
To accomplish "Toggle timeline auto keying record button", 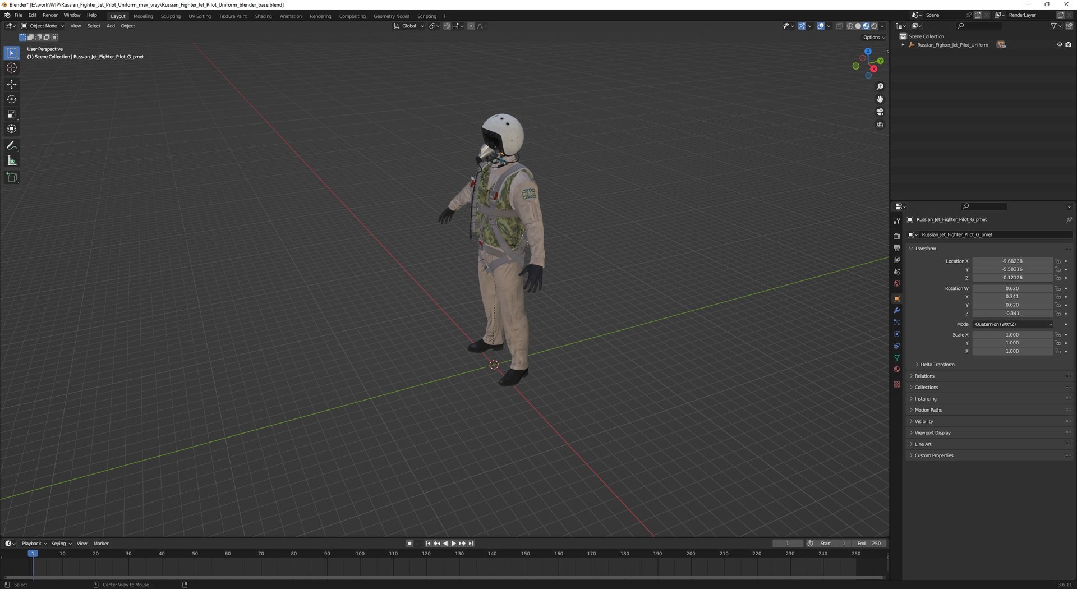I will tap(409, 544).
